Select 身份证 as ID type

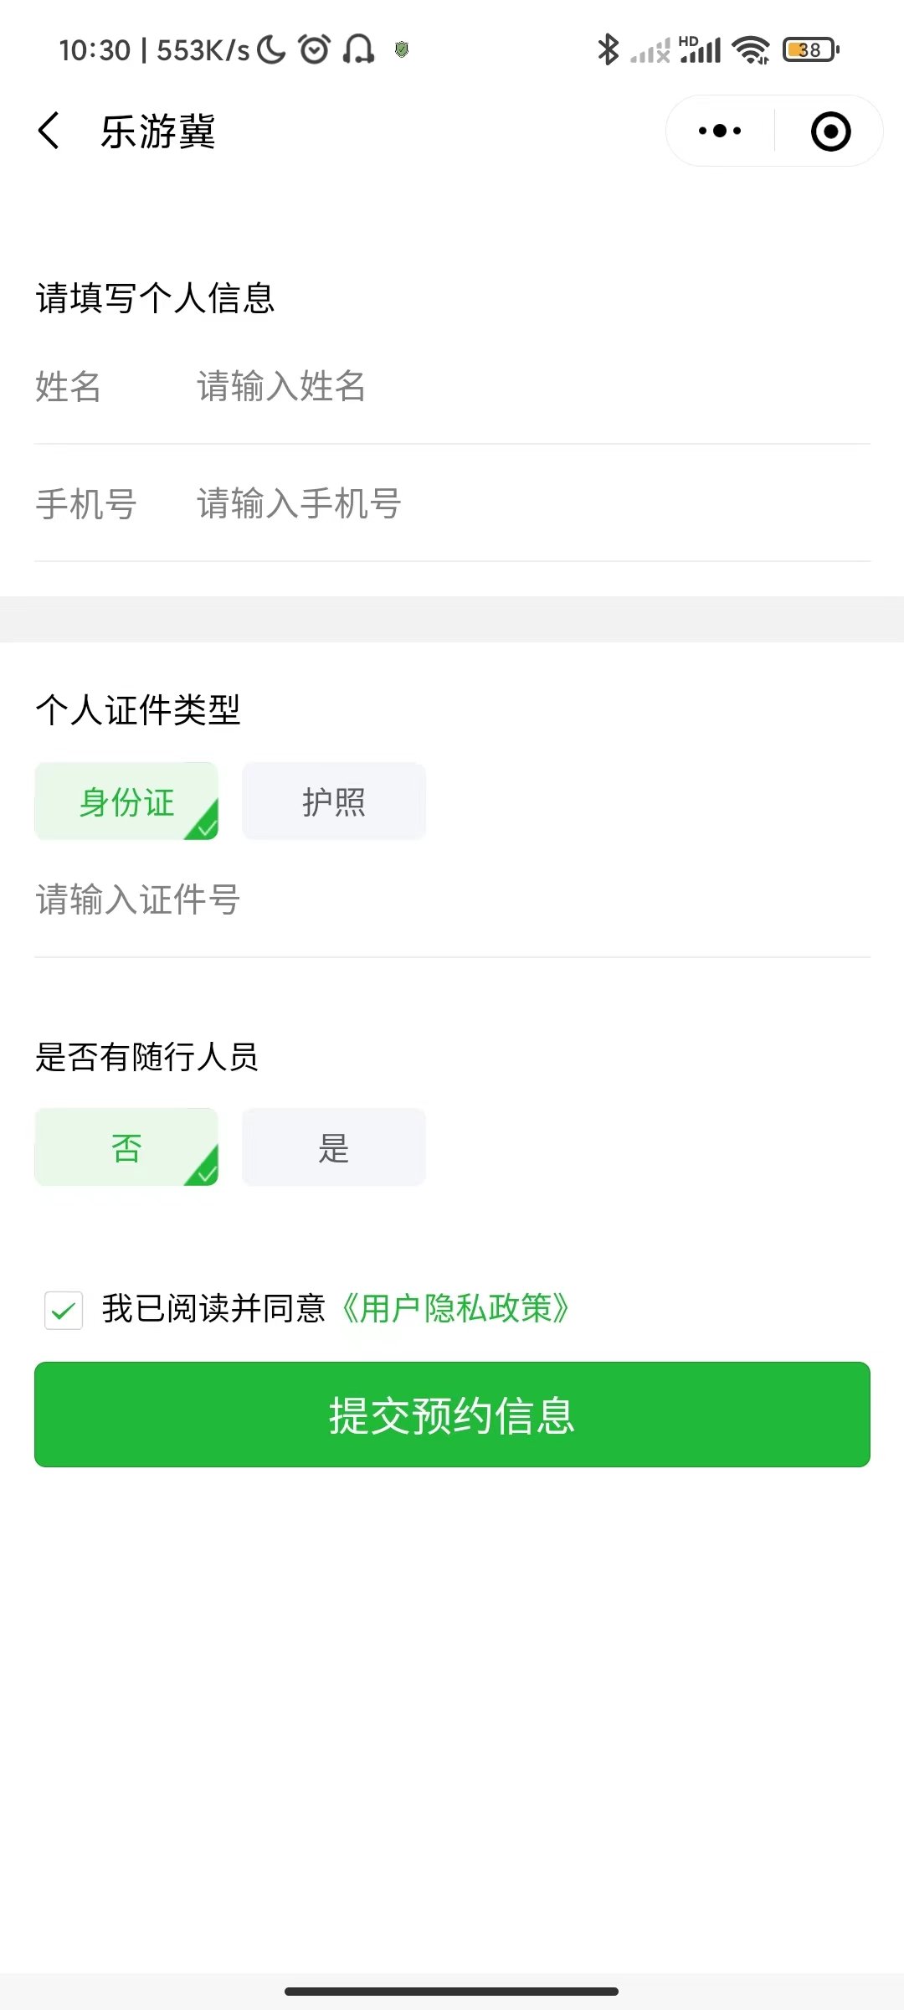(126, 801)
